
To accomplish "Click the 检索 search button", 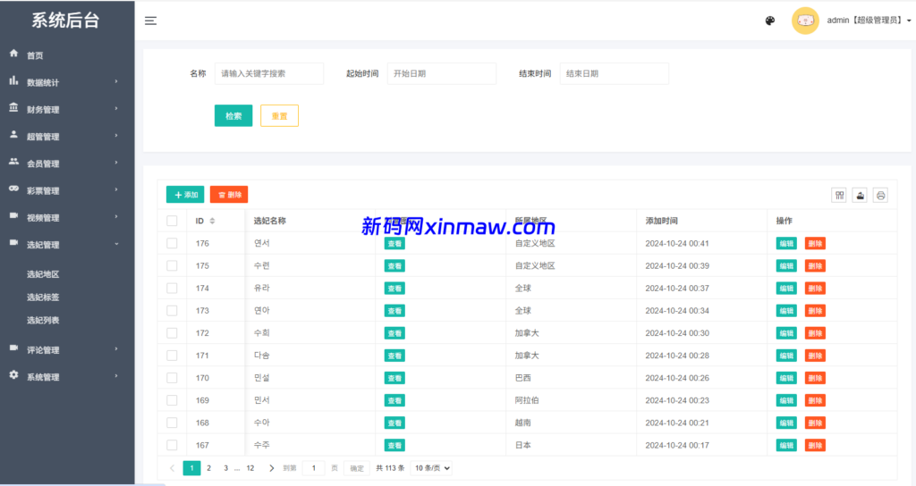I will 233,115.
